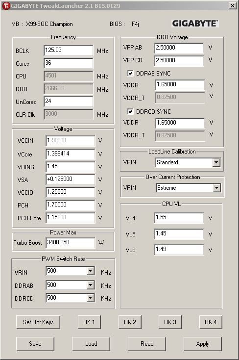Click the GIGABYTE logo
The height and width of the screenshot is (360, 239).
pyautogui.click(x=195, y=24)
